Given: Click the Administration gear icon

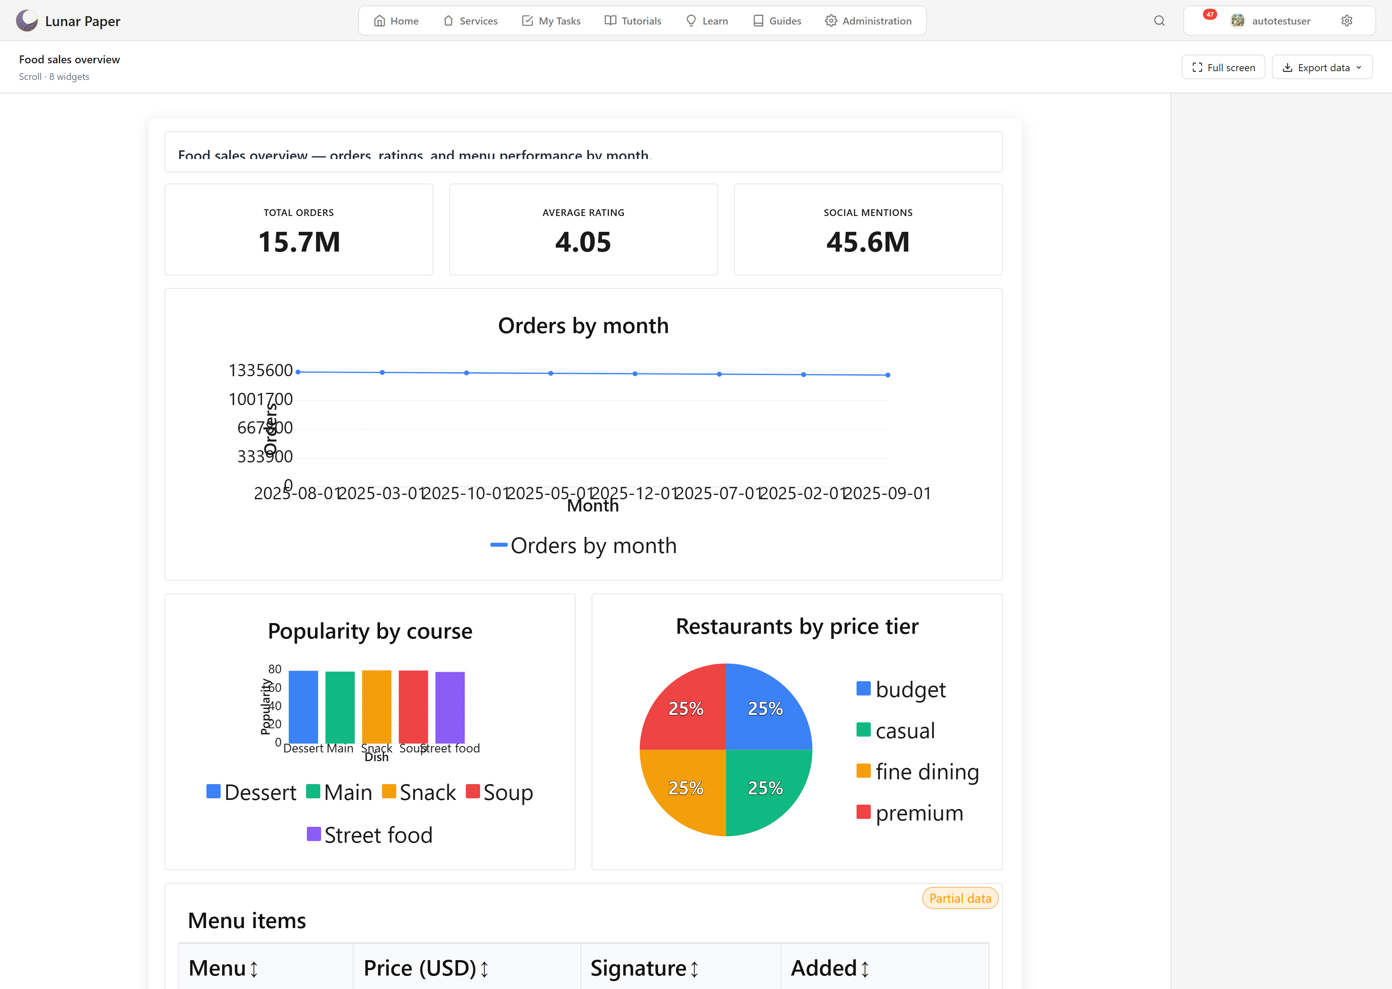Looking at the screenshot, I should [x=831, y=21].
